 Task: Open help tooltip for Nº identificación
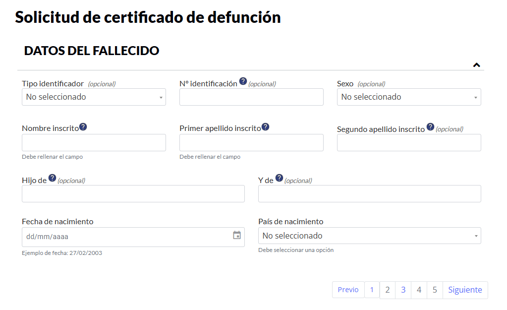[243, 81]
